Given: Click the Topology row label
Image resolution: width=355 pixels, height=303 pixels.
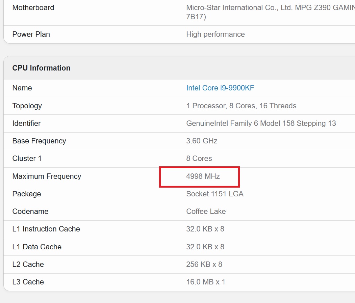Looking at the screenshot, I should 27,106.
